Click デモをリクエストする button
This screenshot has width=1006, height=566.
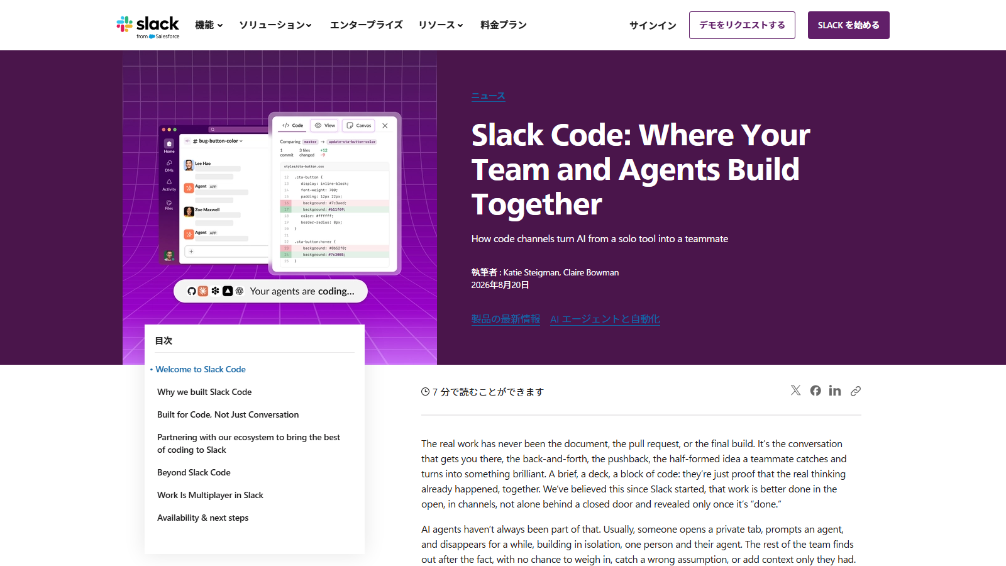coord(742,25)
